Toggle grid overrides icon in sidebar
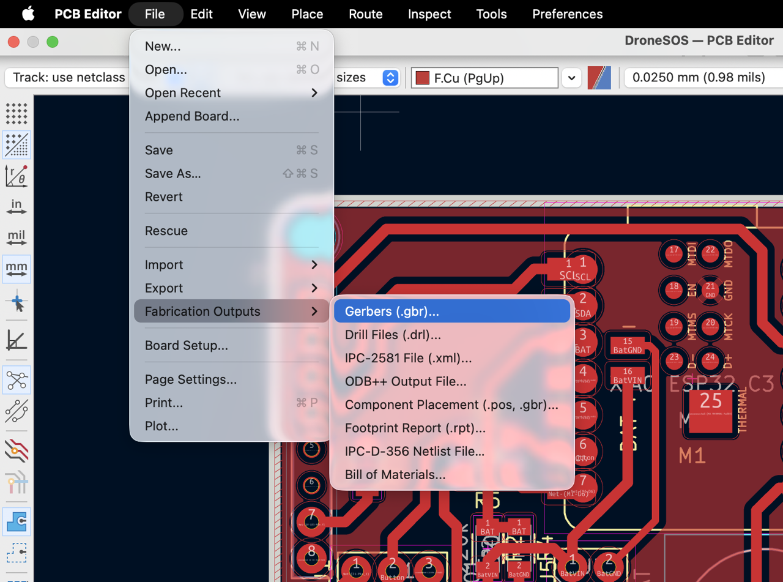Viewport: 783px width, 582px height. [17, 145]
